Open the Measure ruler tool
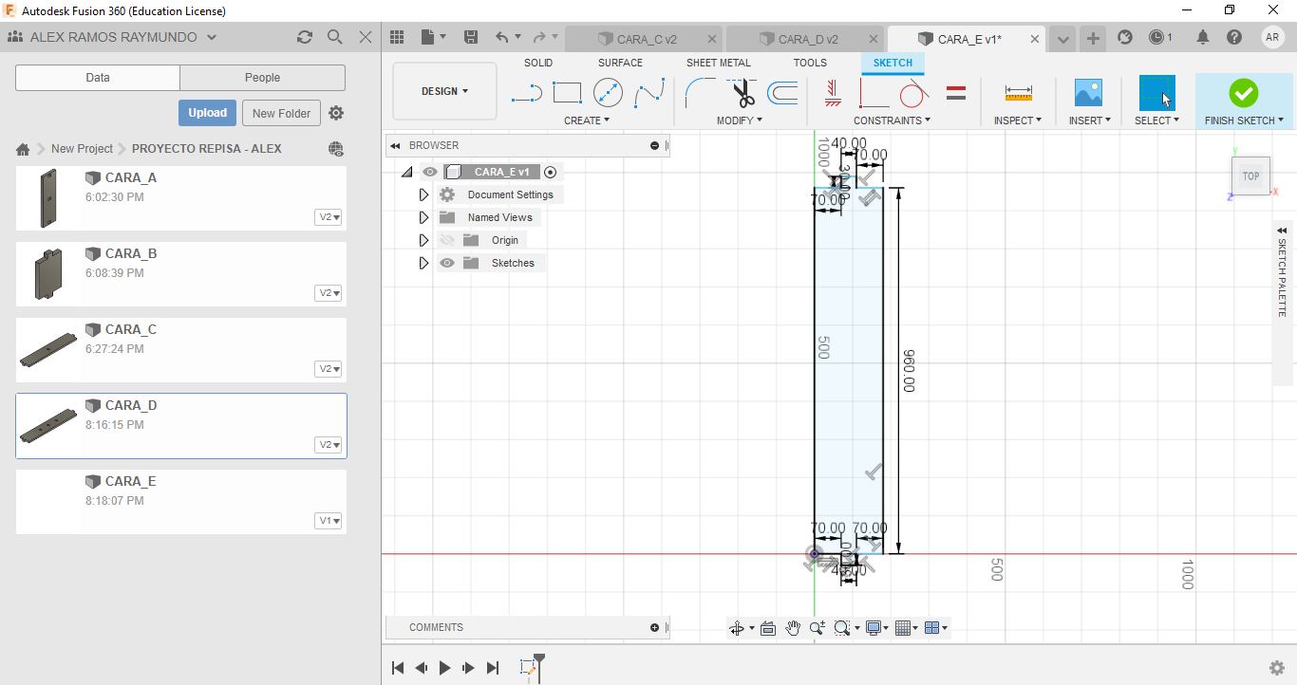Screen dimensions: 1297x685 tap(1018, 93)
